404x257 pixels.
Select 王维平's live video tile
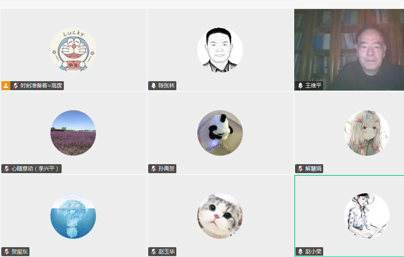[349, 50]
